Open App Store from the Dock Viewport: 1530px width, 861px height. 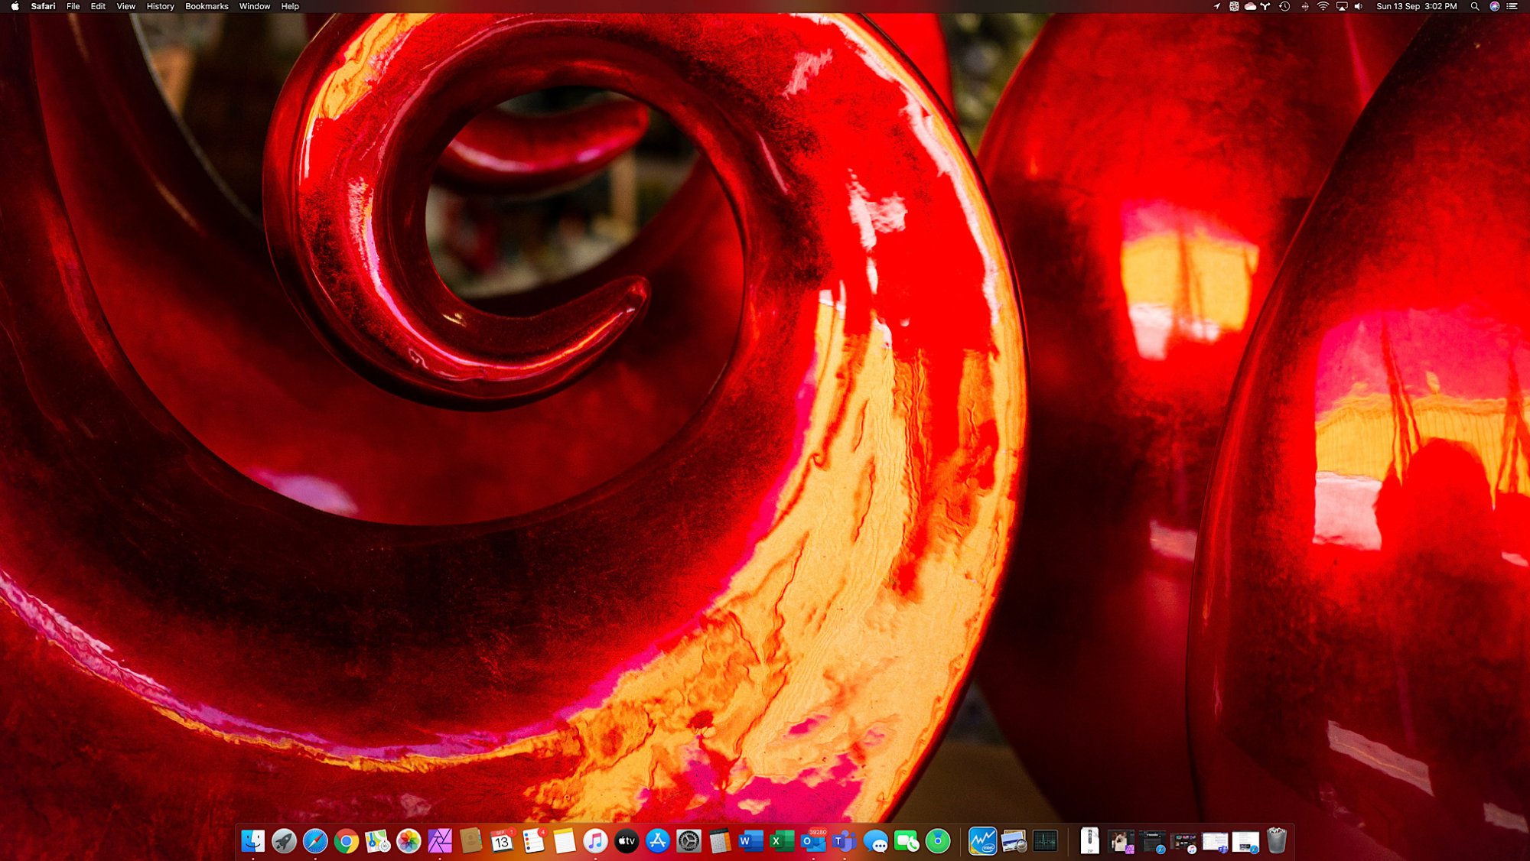click(x=658, y=841)
